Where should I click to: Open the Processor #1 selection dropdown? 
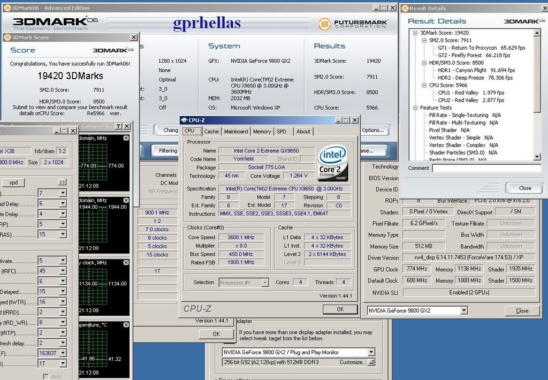pos(265,283)
